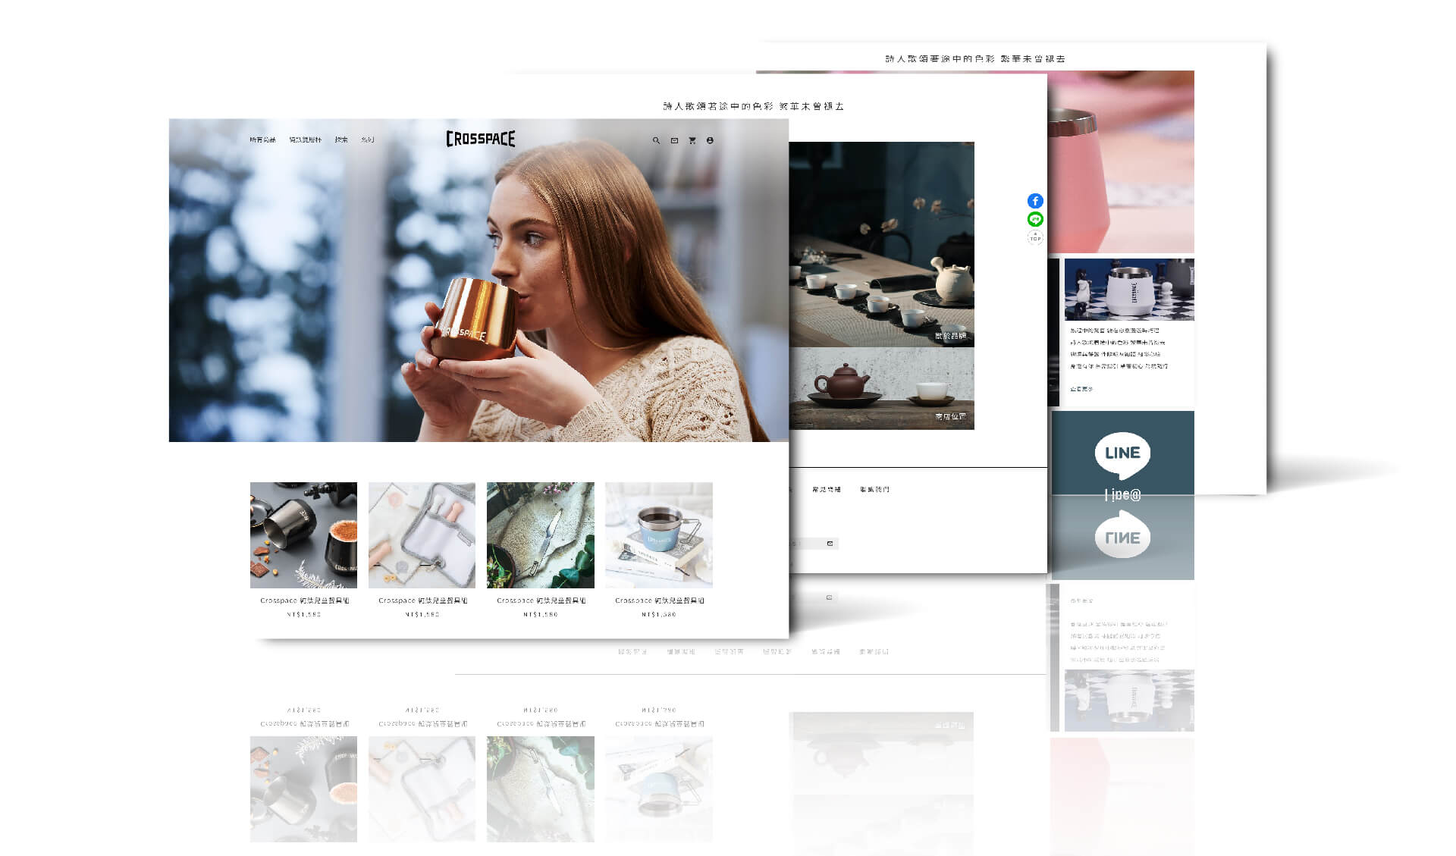Open the shopping cart icon
This screenshot has width=1456, height=856.
692,140
